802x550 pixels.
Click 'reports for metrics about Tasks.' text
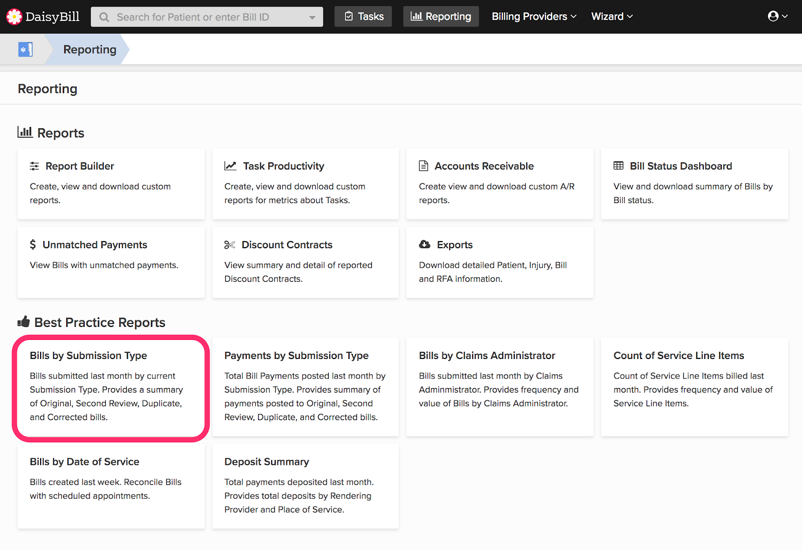[287, 200]
